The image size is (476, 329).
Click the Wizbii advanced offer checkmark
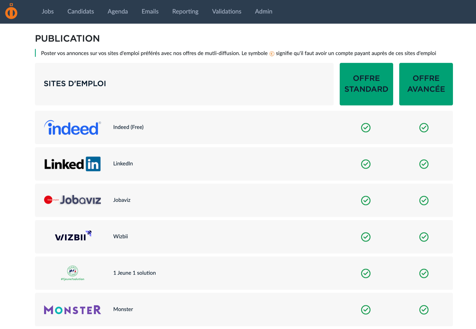[424, 237]
